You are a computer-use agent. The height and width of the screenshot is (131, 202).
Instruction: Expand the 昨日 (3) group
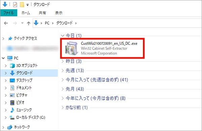coord(63,61)
